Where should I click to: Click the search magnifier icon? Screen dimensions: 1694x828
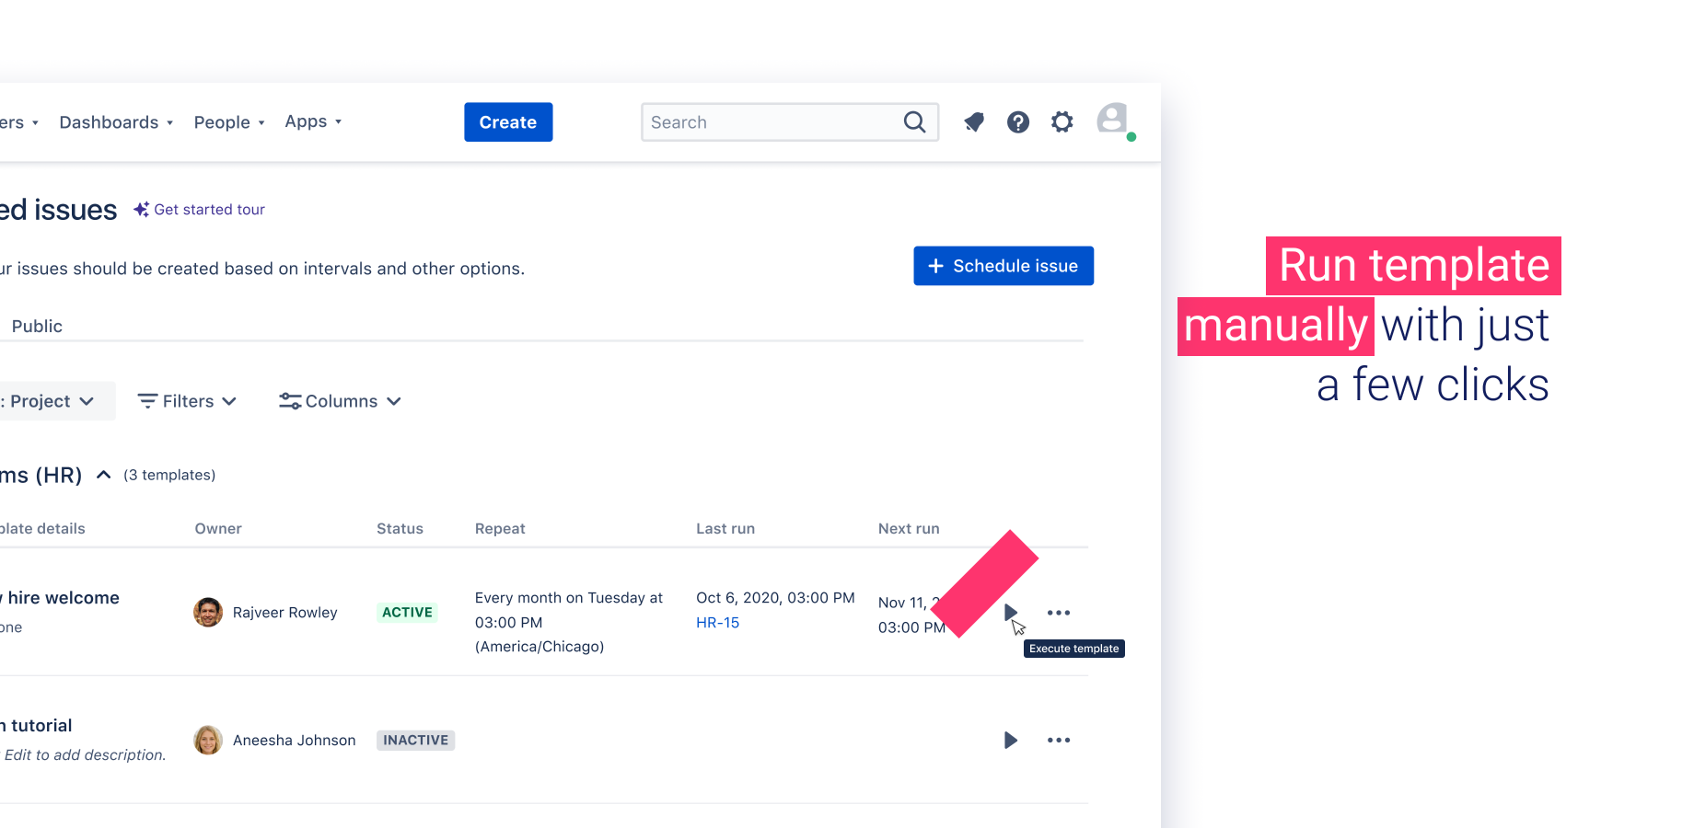[x=914, y=122]
